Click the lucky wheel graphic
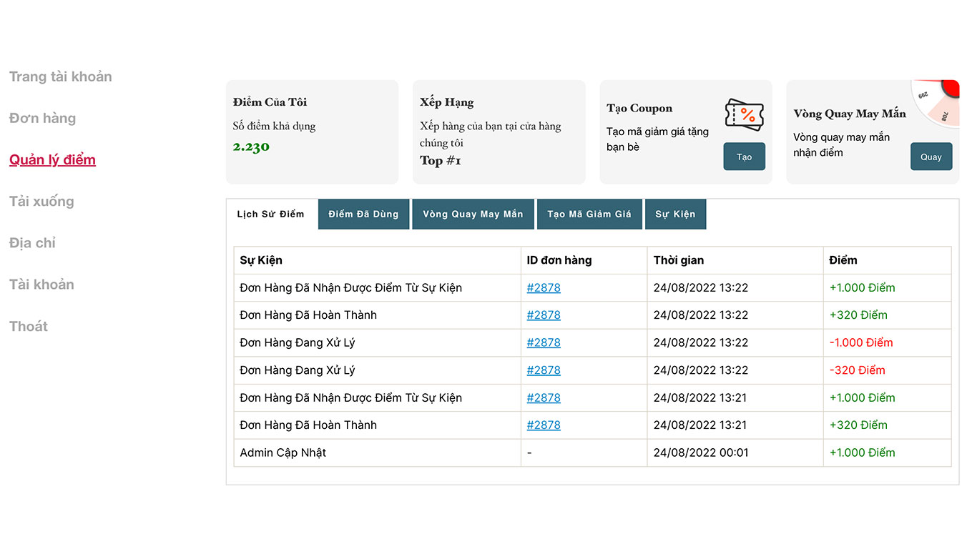 point(938,102)
